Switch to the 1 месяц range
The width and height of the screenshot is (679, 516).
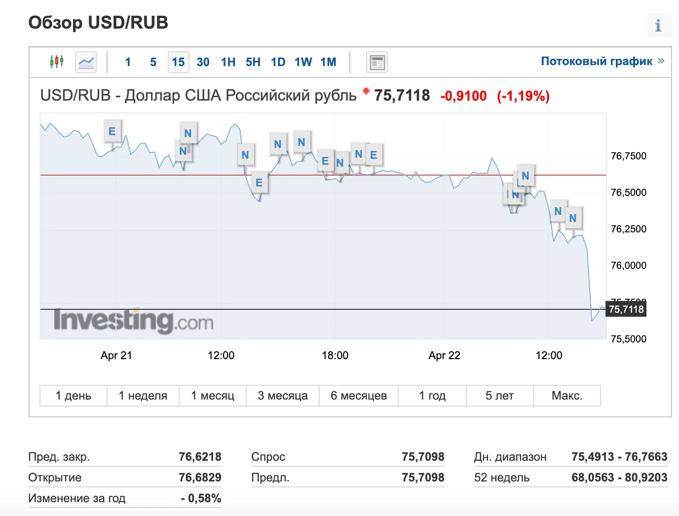(213, 396)
